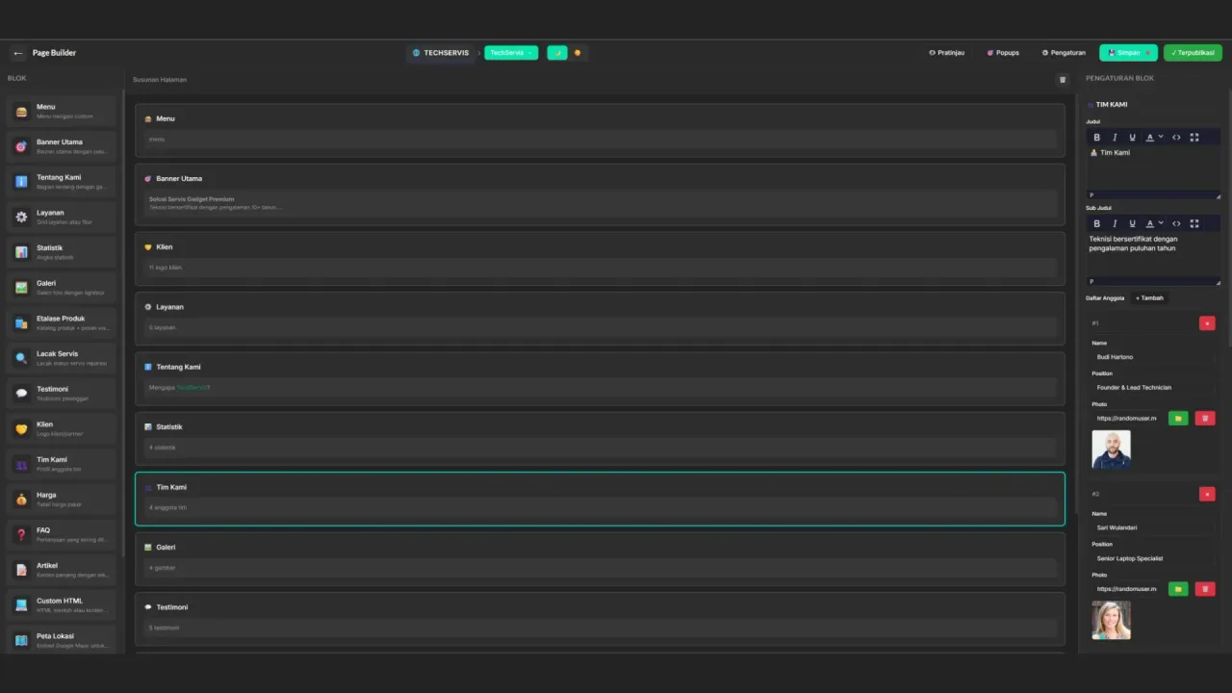The height and width of the screenshot is (693, 1232).
Task: Open Pengaturan settings
Action: [x=1064, y=53]
